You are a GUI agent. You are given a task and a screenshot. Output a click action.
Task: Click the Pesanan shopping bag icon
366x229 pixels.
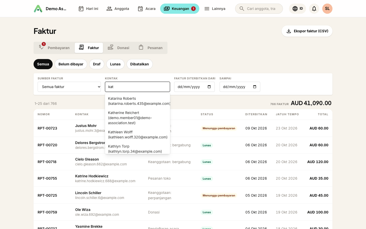(x=141, y=47)
